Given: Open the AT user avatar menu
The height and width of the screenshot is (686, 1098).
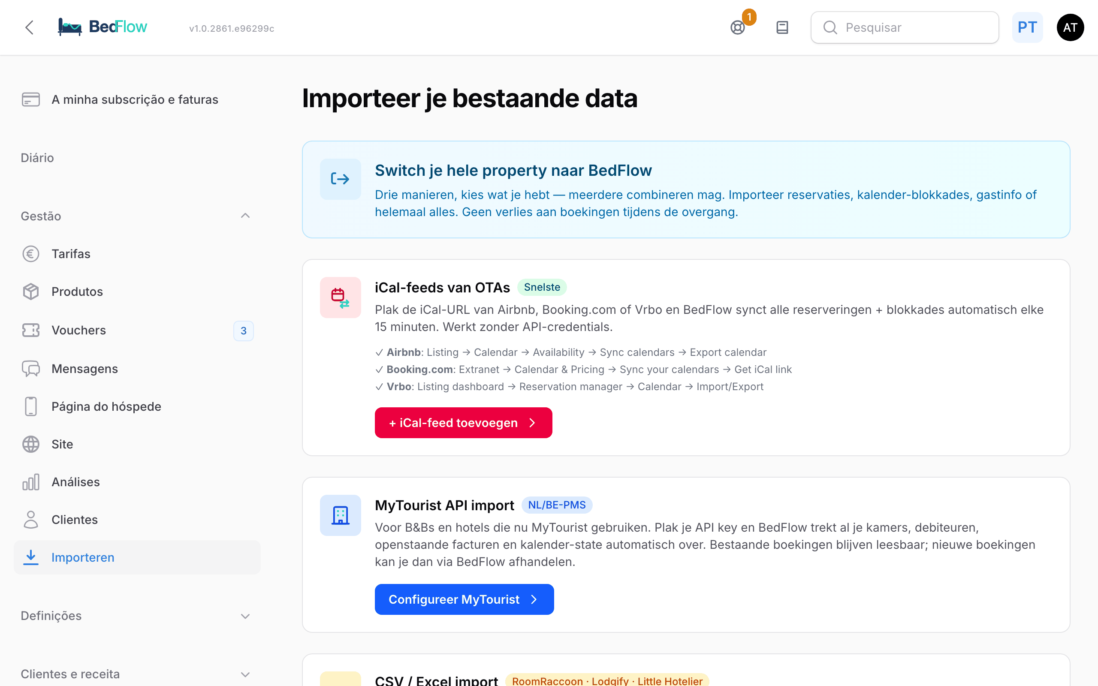Looking at the screenshot, I should coord(1070,28).
